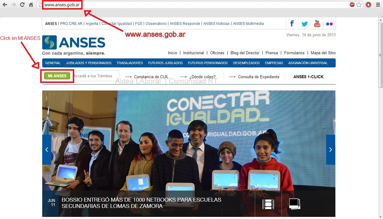
Task: Open the browser home page icon
Action: pyautogui.click(x=31, y=5)
